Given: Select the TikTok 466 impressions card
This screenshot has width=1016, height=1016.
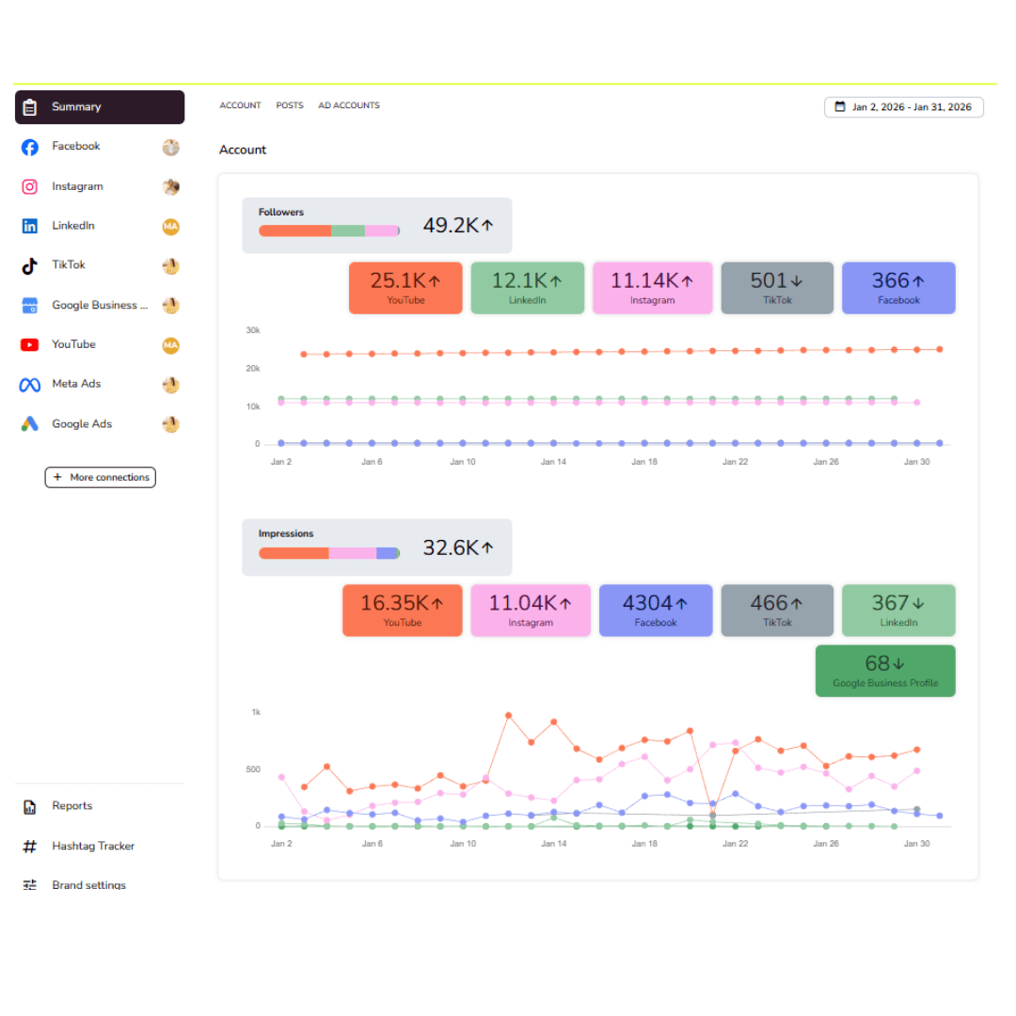Looking at the screenshot, I should [x=778, y=611].
